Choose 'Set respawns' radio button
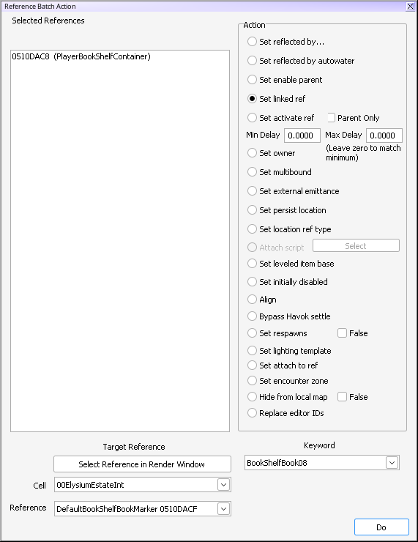 (x=252, y=333)
